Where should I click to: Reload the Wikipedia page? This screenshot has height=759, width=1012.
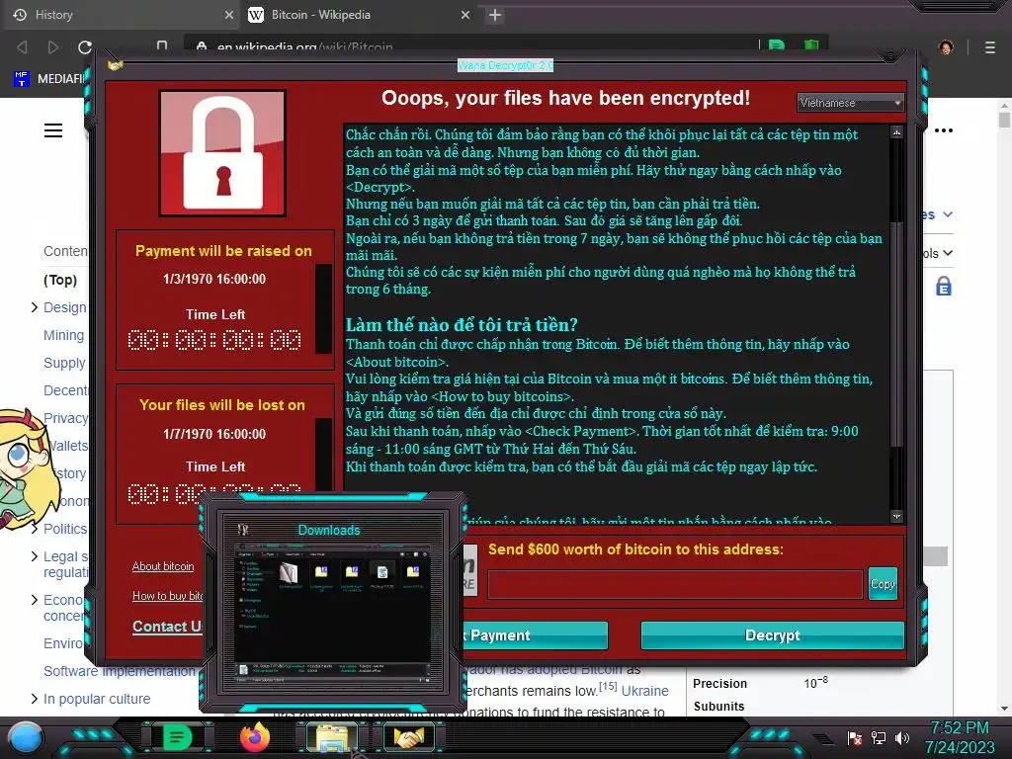pos(85,47)
